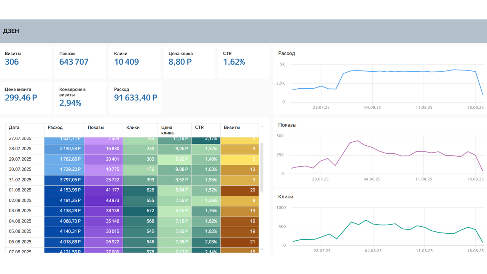Click the date cell 04.08.2025
The height and width of the screenshot is (274, 487).
[25, 221]
